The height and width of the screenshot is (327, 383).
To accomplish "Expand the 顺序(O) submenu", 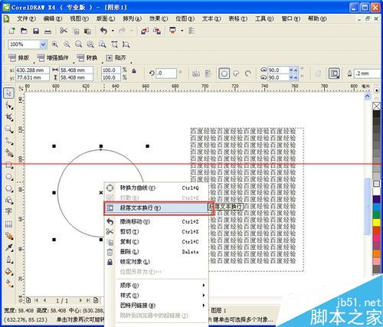I will point(204,285).
